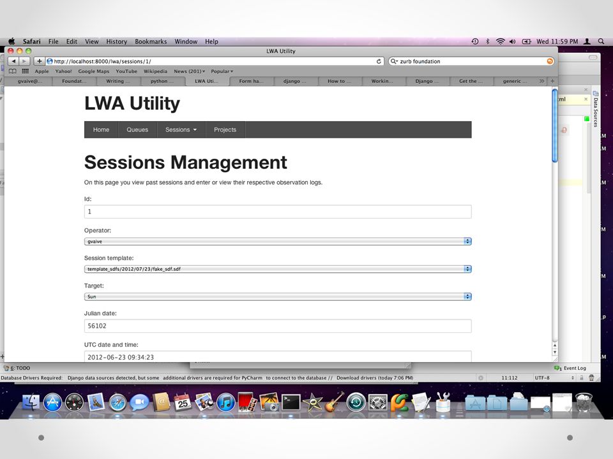613x459 pixels.
Task: Open the Spotlight magnifier in menu bar
Action: pos(602,41)
